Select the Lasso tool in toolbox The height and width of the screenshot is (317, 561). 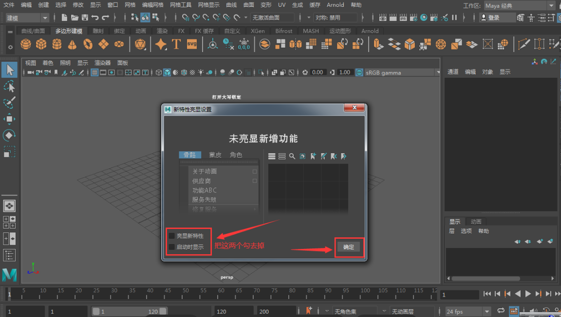9,86
